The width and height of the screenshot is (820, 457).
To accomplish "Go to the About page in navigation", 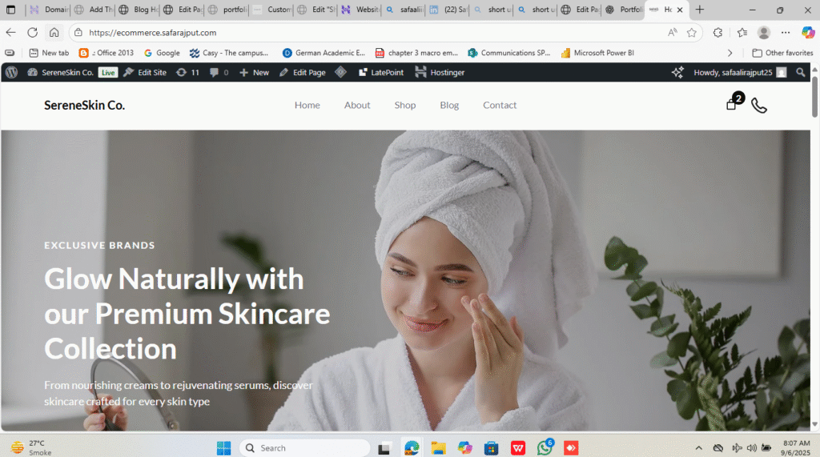I will [x=357, y=105].
